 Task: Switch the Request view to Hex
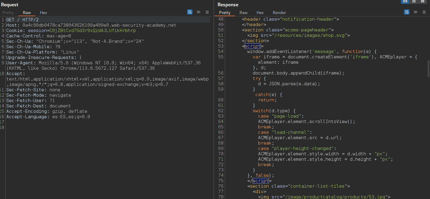coord(43,13)
